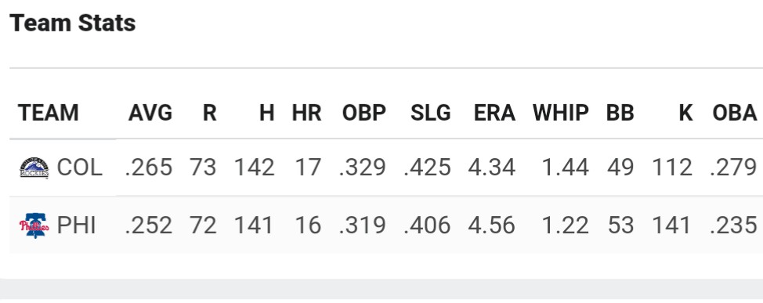Click the BB column header
This screenshot has height=303, width=763.
pos(620,113)
